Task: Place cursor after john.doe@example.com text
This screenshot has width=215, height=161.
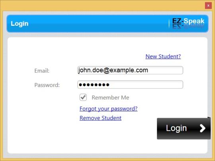Action: click(x=149, y=70)
